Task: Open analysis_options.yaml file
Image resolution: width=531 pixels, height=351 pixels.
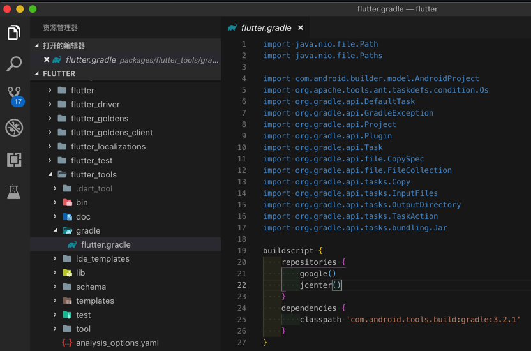Action: pyautogui.click(x=117, y=343)
